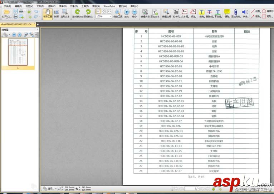Select the page 1 thumbnail

(x=18, y=52)
